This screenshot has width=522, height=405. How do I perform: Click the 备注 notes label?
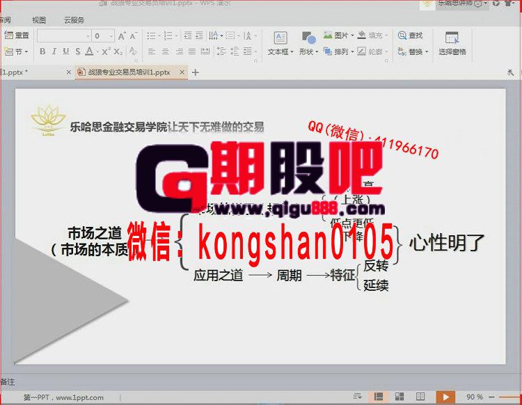click(x=8, y=382)
